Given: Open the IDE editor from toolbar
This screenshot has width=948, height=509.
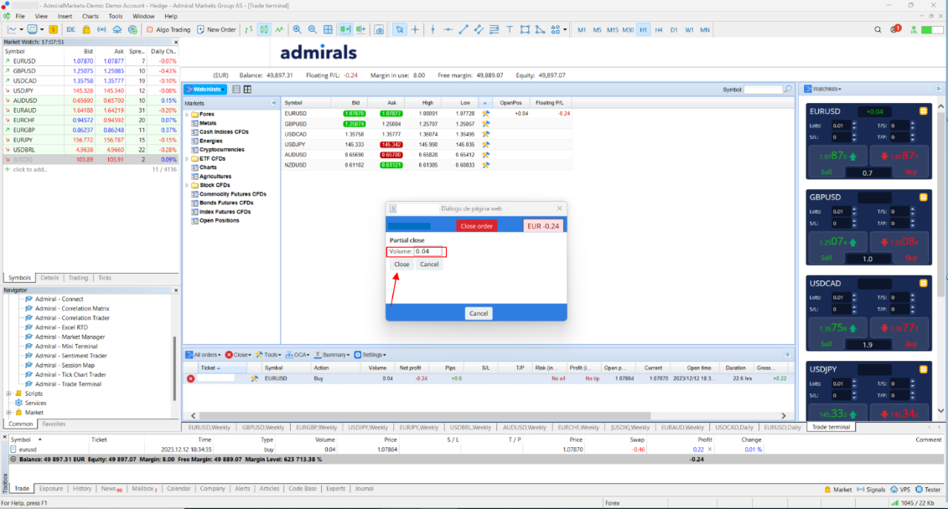Looking at the screenshot, I should [70, 29].
